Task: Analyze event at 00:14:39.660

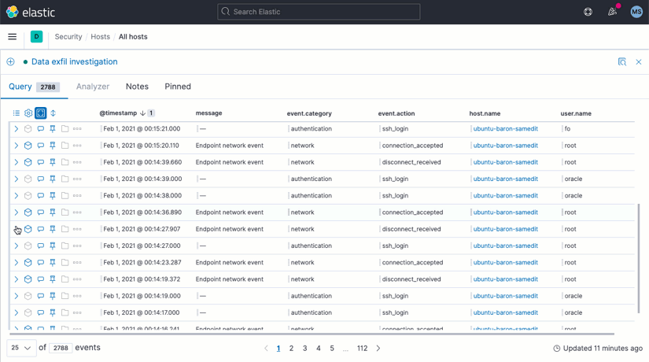Action: (28, 162)
